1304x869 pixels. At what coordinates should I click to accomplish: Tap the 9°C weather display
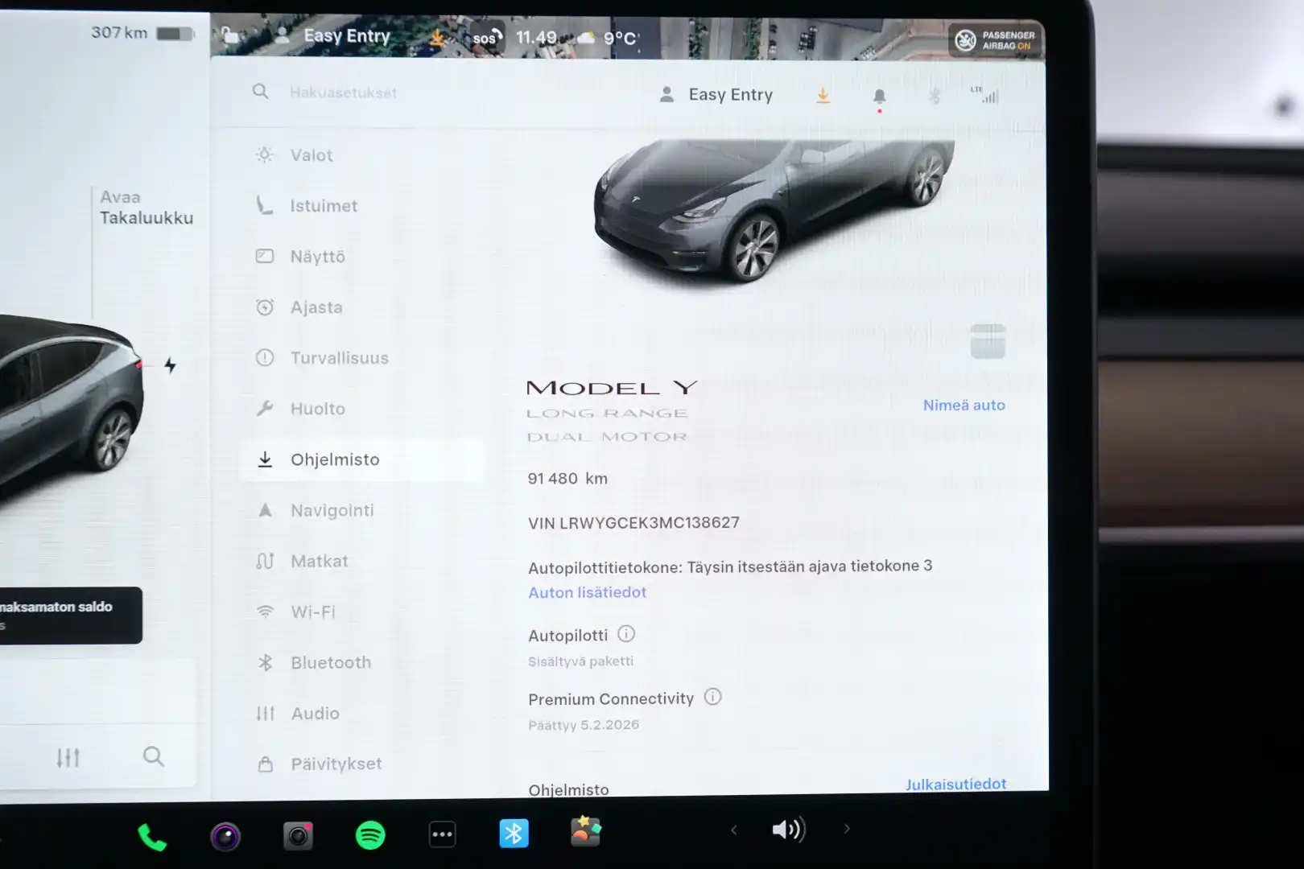point(609,38)
